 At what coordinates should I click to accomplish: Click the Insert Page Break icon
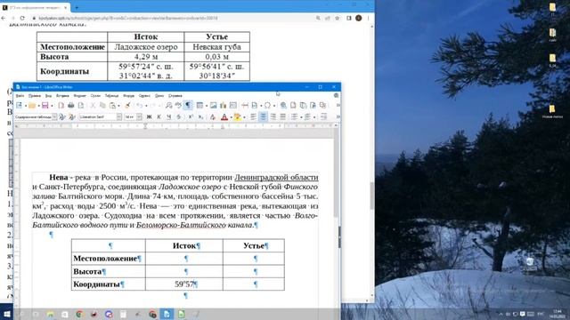tap(245, 105)
